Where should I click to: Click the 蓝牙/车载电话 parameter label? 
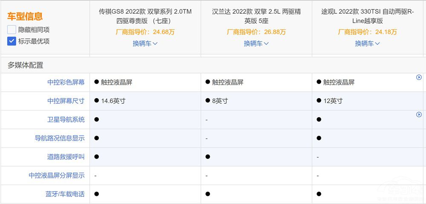coord(65,194)
